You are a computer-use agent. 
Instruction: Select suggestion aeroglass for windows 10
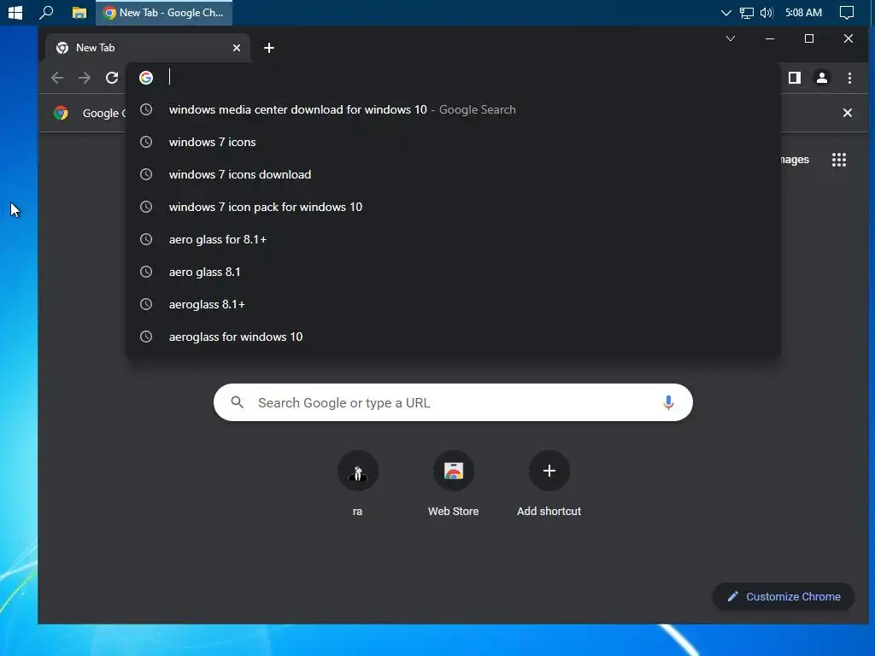(453, 337)
